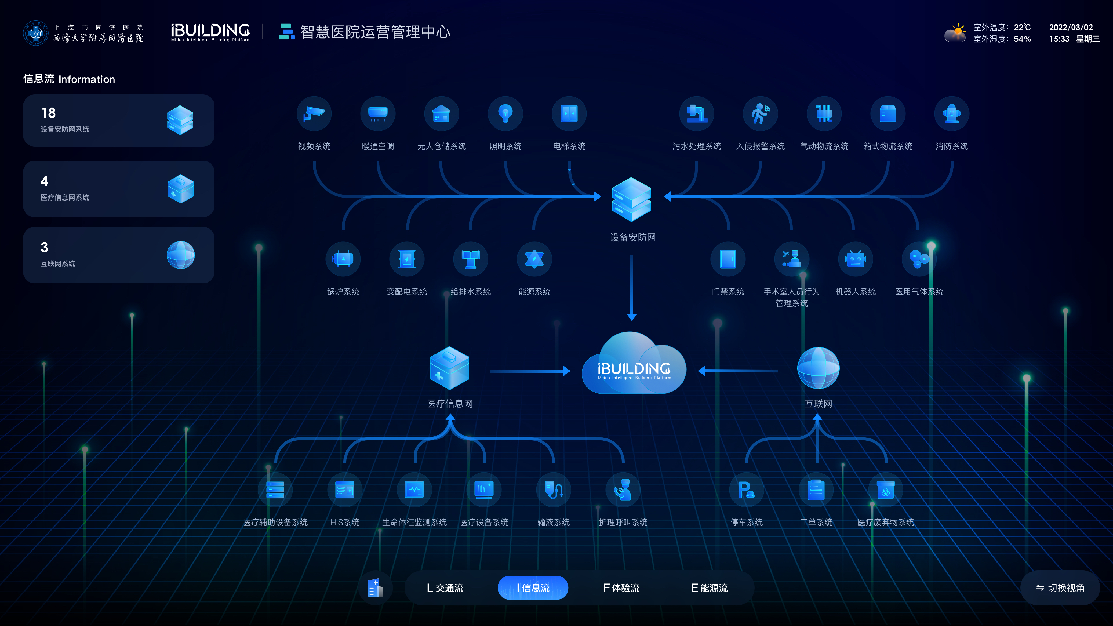Select the intrusion alarm system icon
Image resolution: width=1113 pixels, height=626 pixels.
coord(760,114)
